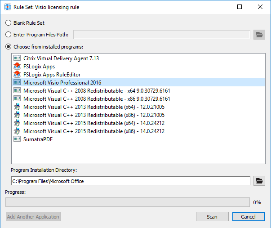Select Enter Program Files Path option

pyautogui.click(x=8, y=35)
